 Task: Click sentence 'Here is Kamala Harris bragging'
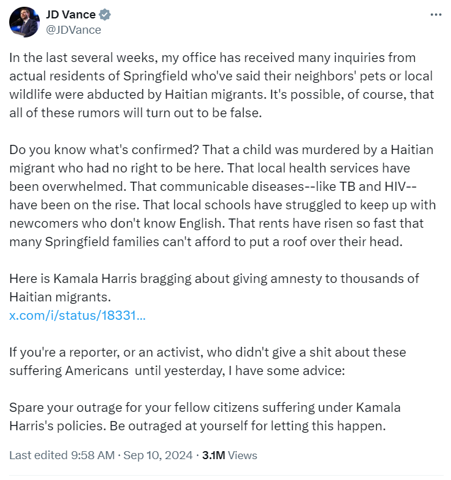coord(214,278)
